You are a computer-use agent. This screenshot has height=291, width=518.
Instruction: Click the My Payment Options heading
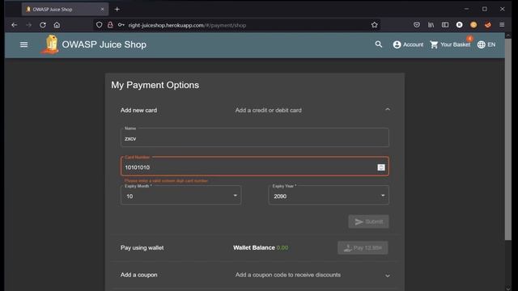coord(155,85)
